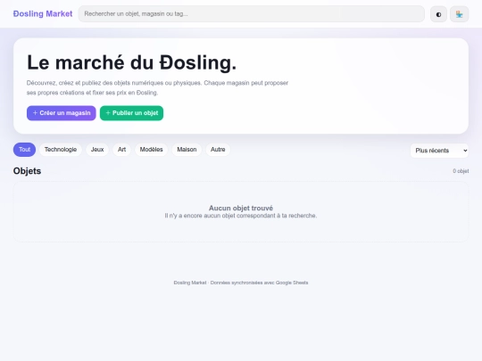Filter by the Autre category
Screen dimensions: 482x361
click(218, 150)
